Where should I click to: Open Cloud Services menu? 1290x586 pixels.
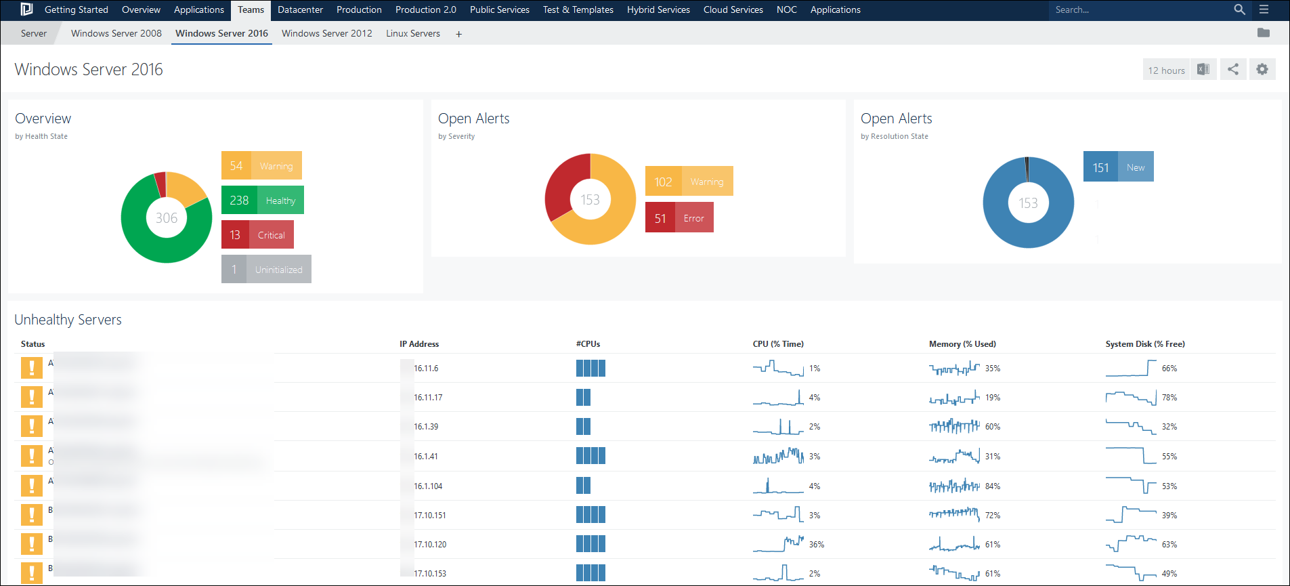click(733, 9)
